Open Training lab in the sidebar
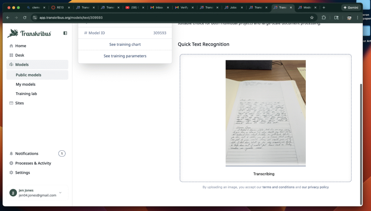This screenshot has width=371, height=211. (x=26, y=94)
